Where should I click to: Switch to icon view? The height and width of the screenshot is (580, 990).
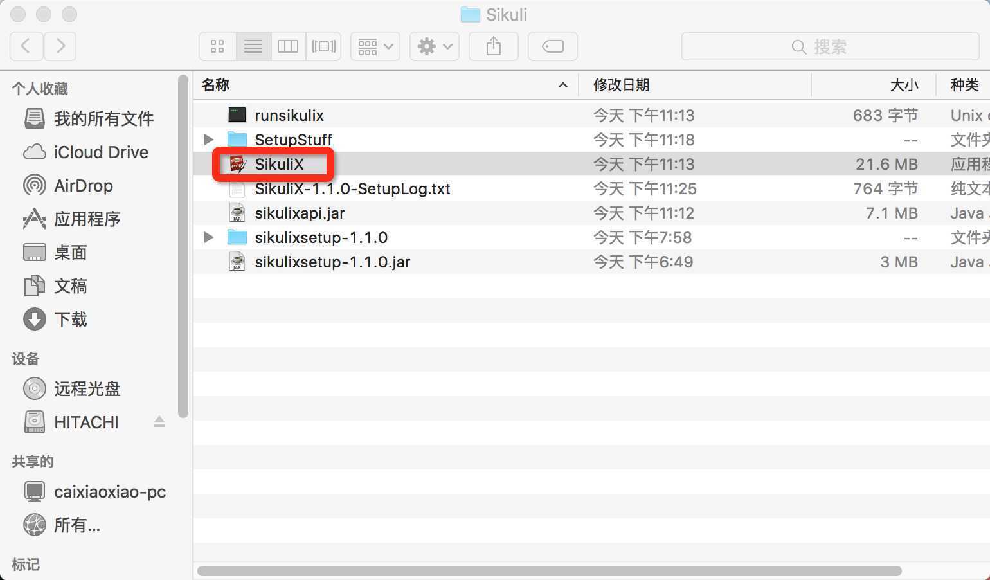(217, 46)
